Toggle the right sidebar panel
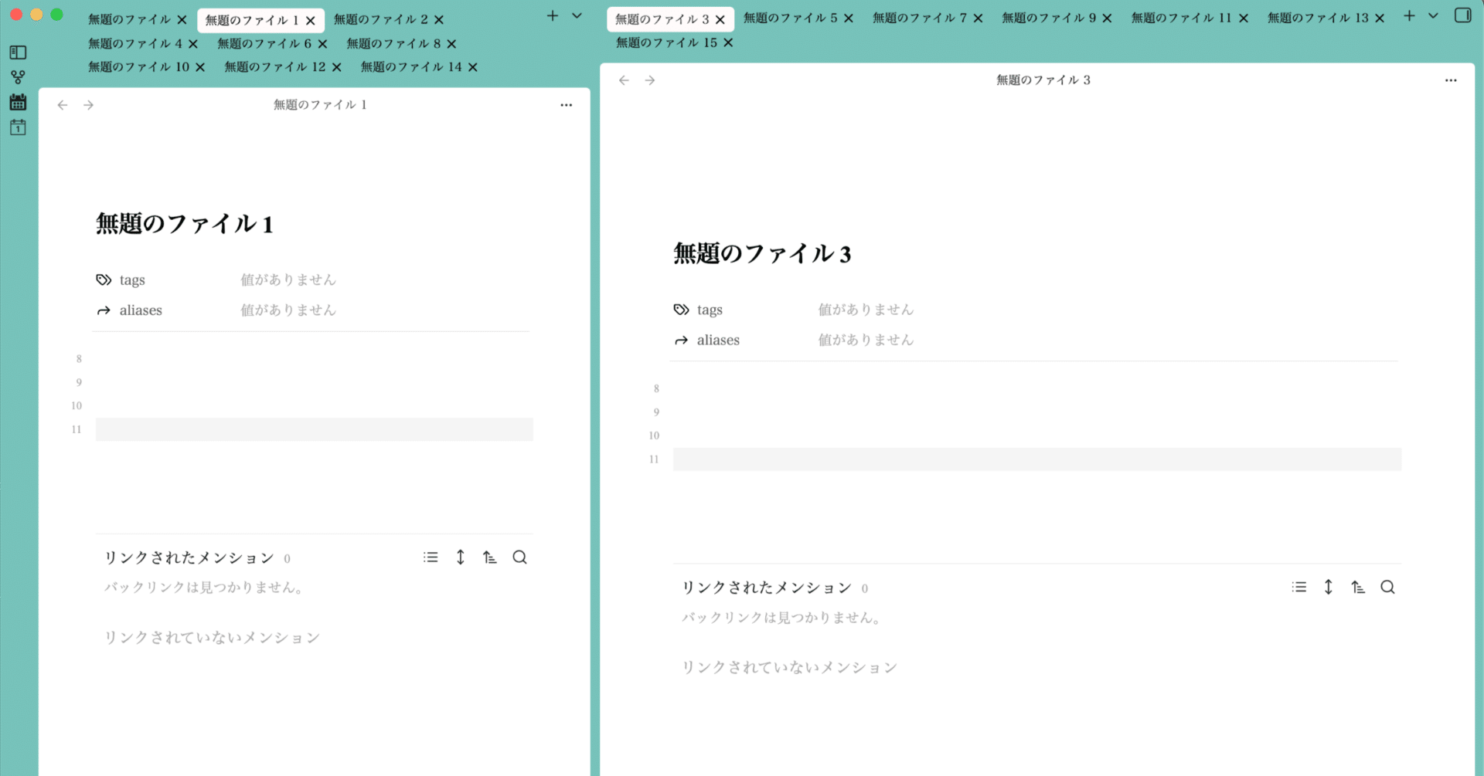The height and width of the screenshot is (776, 1484). (x=1463, y=15)
